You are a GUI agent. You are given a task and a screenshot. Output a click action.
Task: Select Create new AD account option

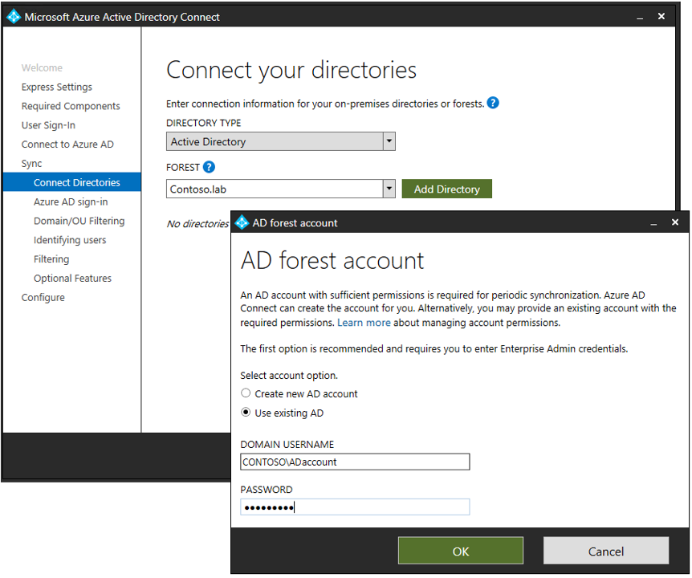coord(246,393)
